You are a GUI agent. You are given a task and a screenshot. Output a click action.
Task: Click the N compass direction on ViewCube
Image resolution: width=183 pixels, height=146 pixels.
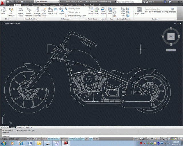click(x=171, y=29)
